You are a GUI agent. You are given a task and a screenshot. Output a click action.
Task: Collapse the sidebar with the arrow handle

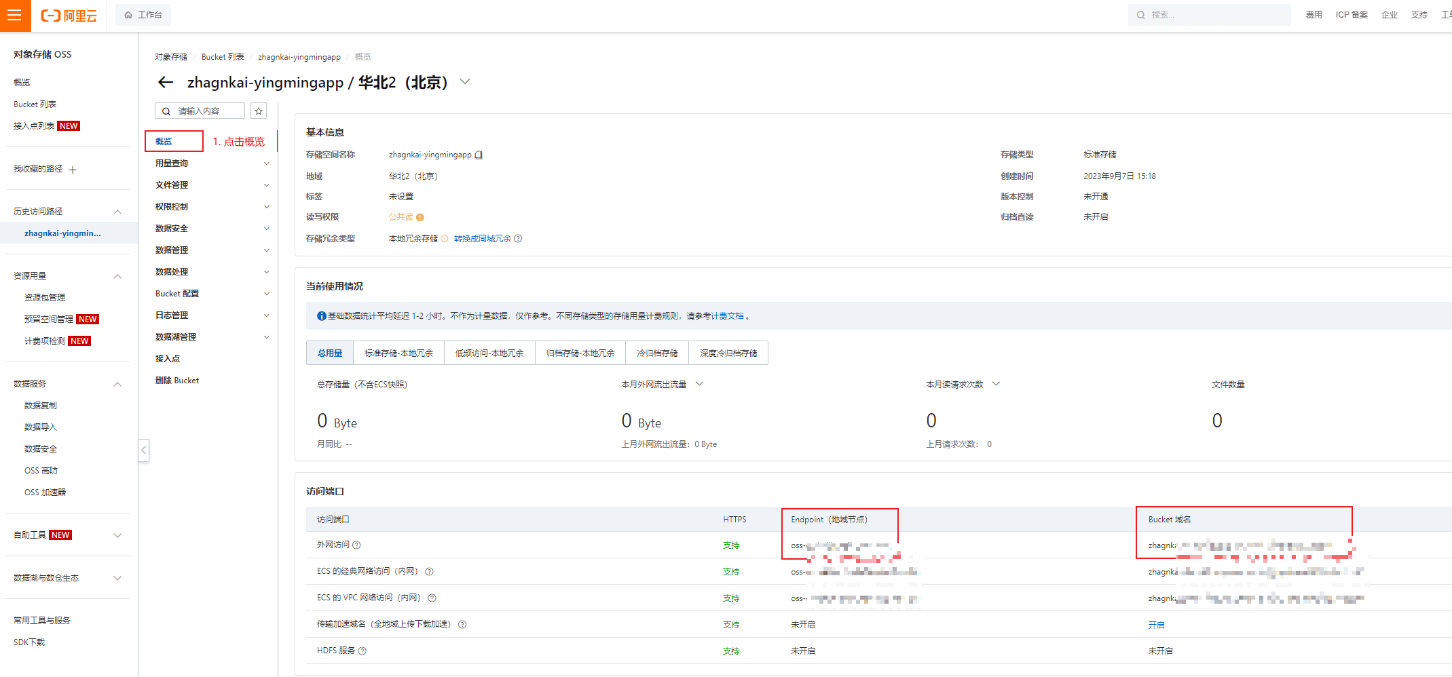[143, 450]
